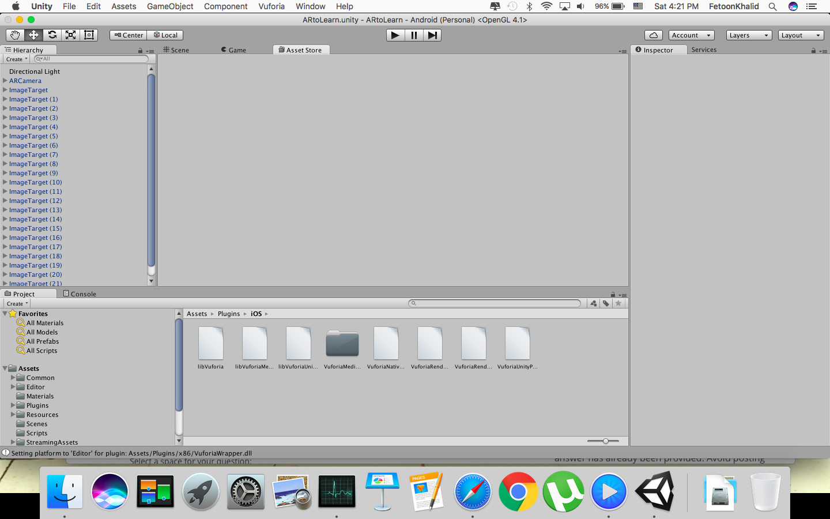The image size is (830, 519).
Task: Select Directional Light in Hierarchy
Action: pyautogui.click(x=35, y=72)
